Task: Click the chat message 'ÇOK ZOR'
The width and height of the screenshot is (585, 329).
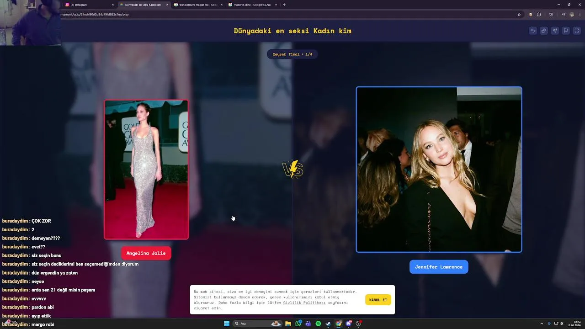Action: 41,221
